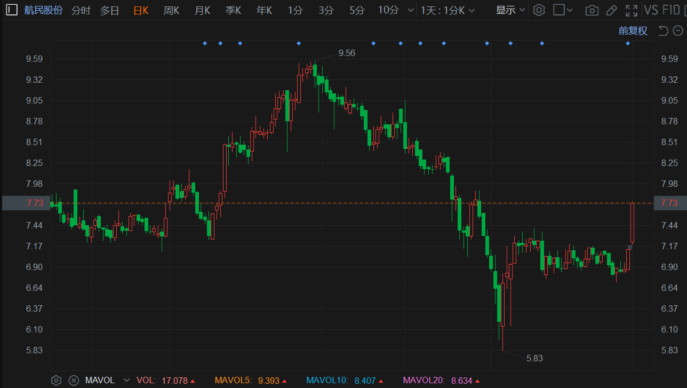Screen dimensions: 687x388
Task: Open the 显示 display dropdown
Action: (x=510, y=10)
